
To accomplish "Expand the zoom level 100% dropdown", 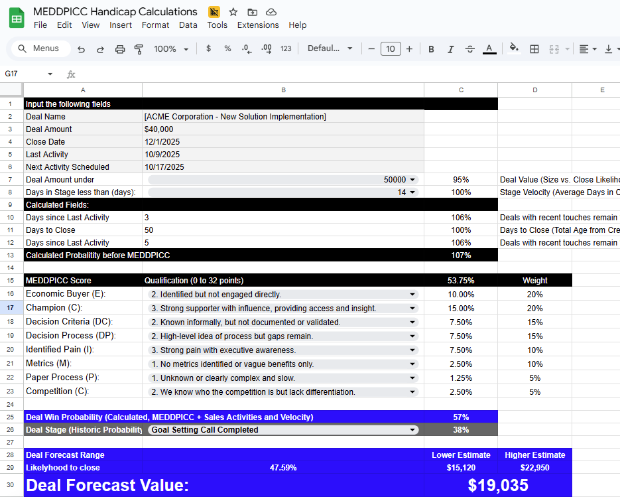I will pos(171,49).
